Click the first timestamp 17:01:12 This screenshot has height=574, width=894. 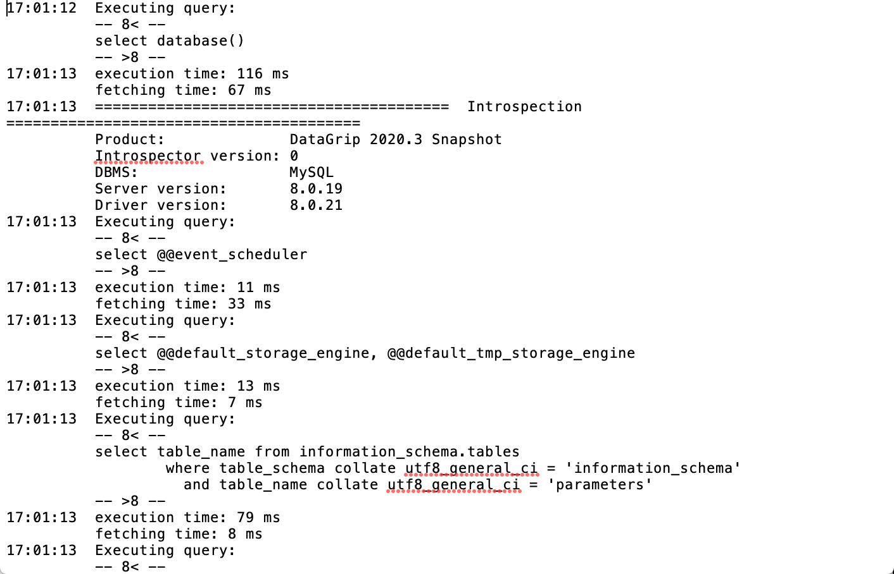coord(42,8)
